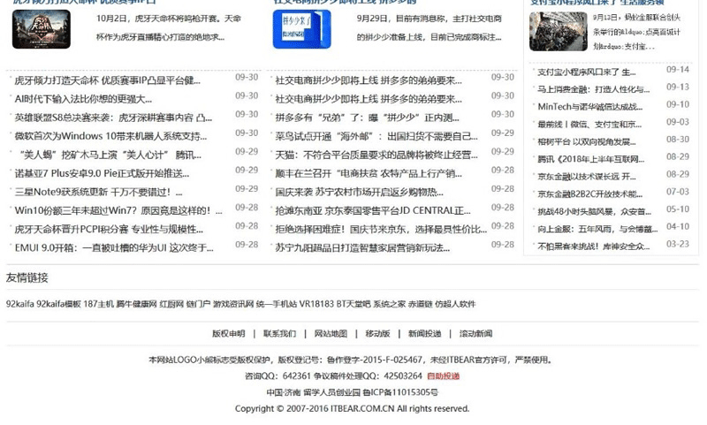707x425 pixels.
Task: Click the excerpt starting 10月2日，虎牙天命杯
Action: tap(169, 27)
